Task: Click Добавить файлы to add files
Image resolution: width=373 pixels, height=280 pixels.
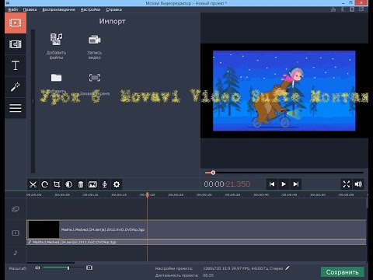Action: [56, 46]
